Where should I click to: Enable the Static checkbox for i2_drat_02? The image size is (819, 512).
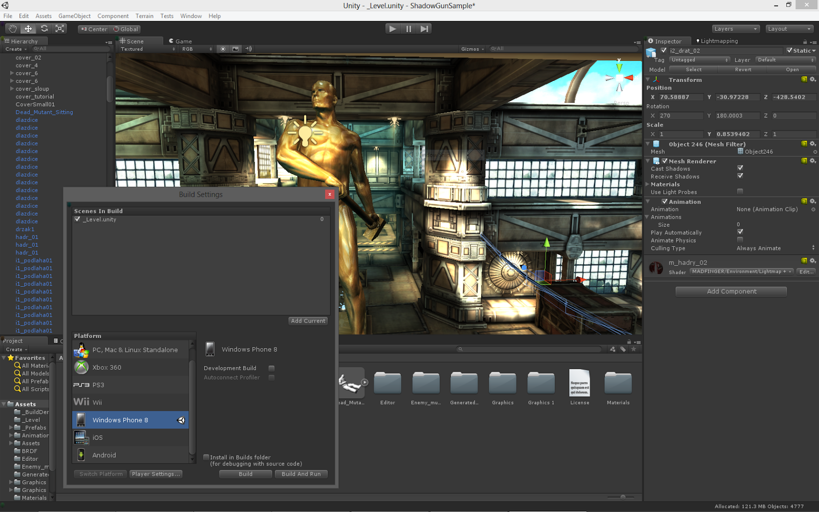(790, 51)
